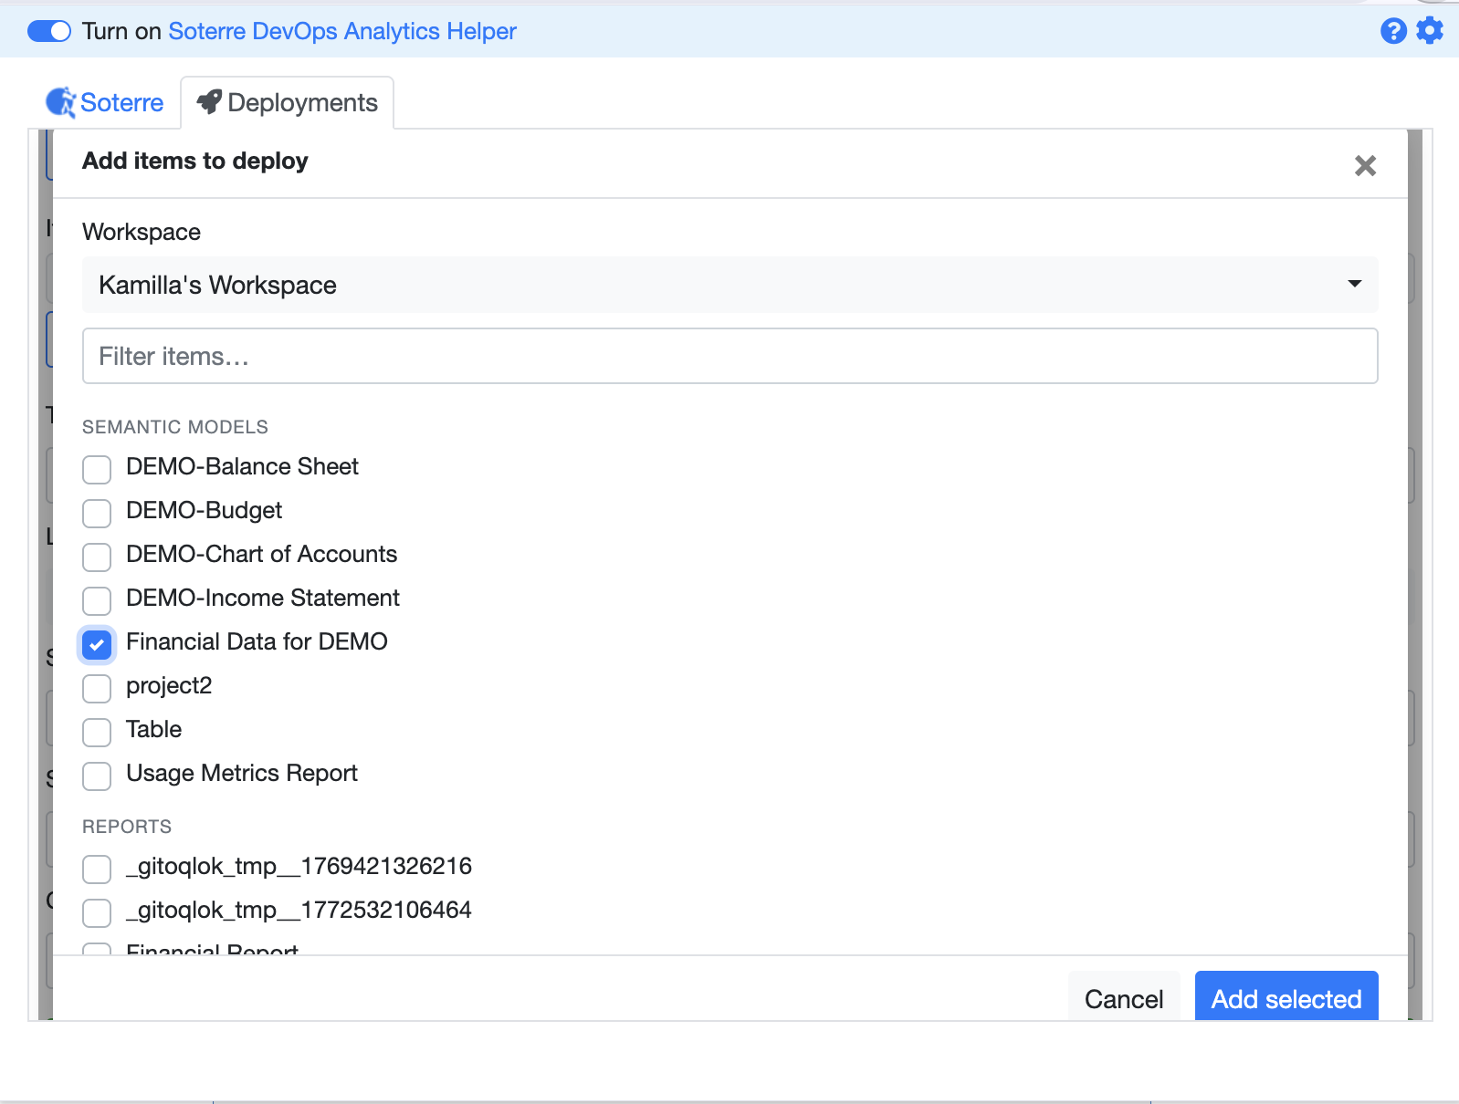Close the Add items to deploy dialog
This screenshot has width=1459, height=1104.
(x=1365, y=165)
